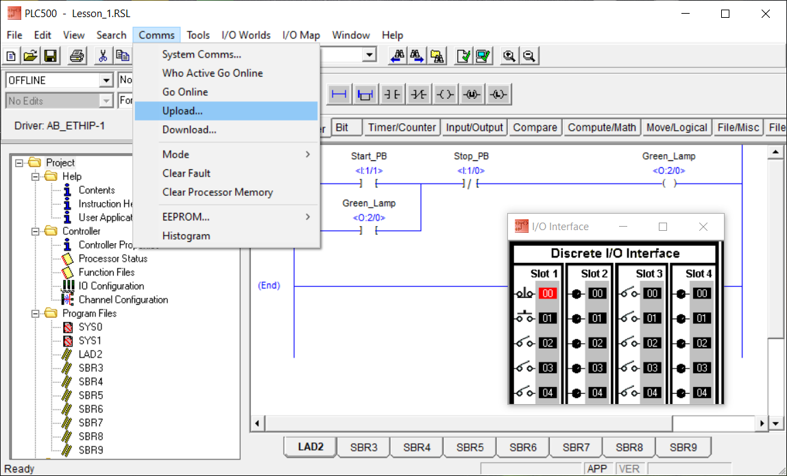Image resolution: width=787 pixels, height=476 pixels.
Task: Copy using the toolbar copy icon
Action: pos(123,55)
